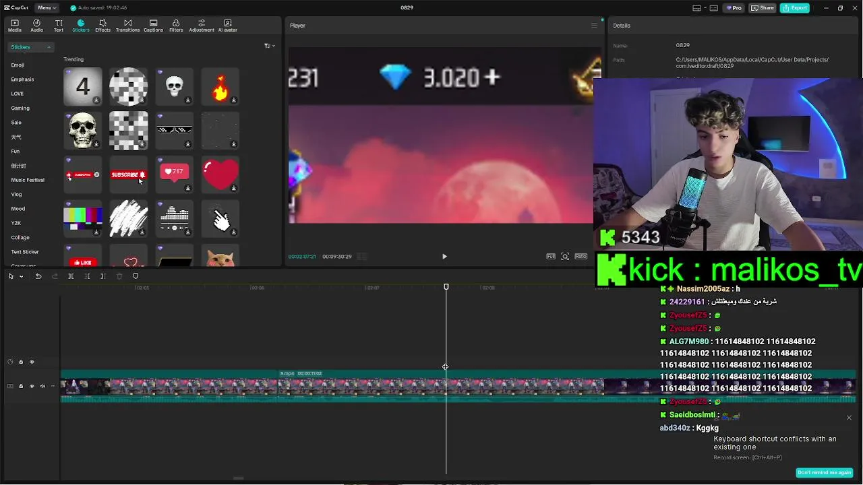Screen dimensions: 863x485
Task: Pick the hand cursor sticker
Action: point(220,219)
